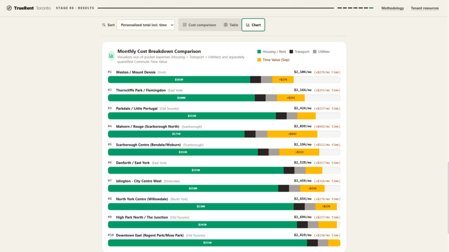
Task: Click the +$316 yellow time segment
Action: (312, 189)
